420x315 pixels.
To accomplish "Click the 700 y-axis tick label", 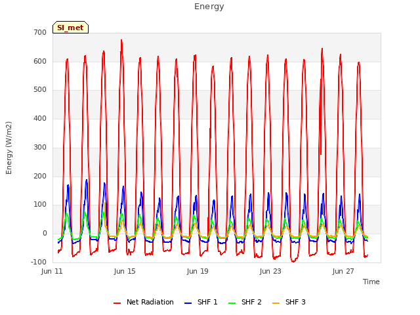I will pyautogui.click(x=40, y=32).
